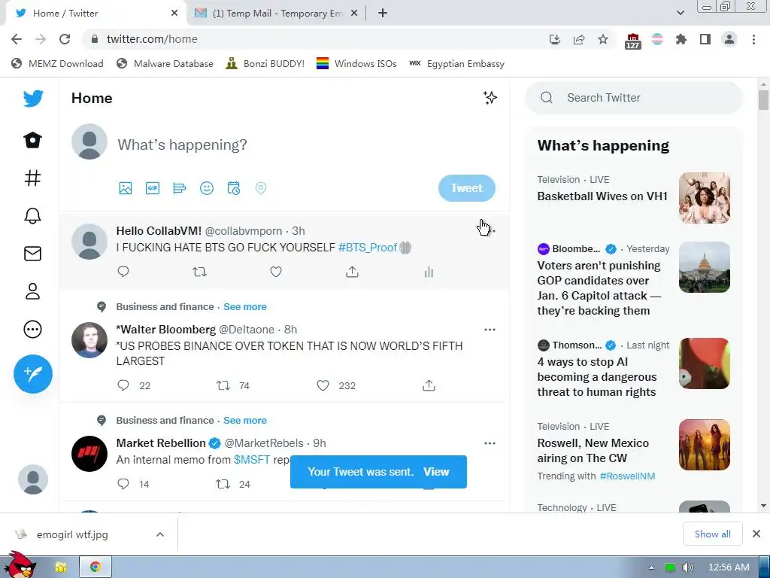This screenshot has height=578, width=770.
Task: Open the $MSFT cashtag link
Action: [252, 460]
